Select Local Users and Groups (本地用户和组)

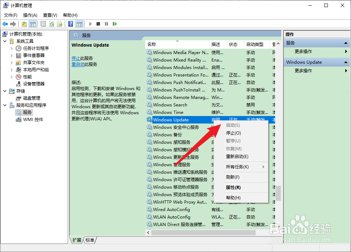click(36, 70)
